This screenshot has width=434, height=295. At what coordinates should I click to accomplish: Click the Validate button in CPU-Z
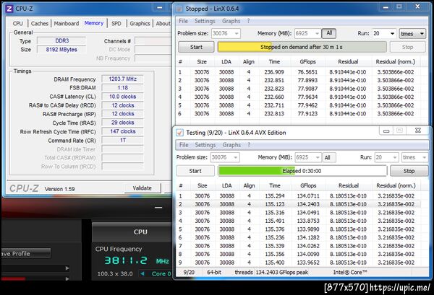click(142, 188)
